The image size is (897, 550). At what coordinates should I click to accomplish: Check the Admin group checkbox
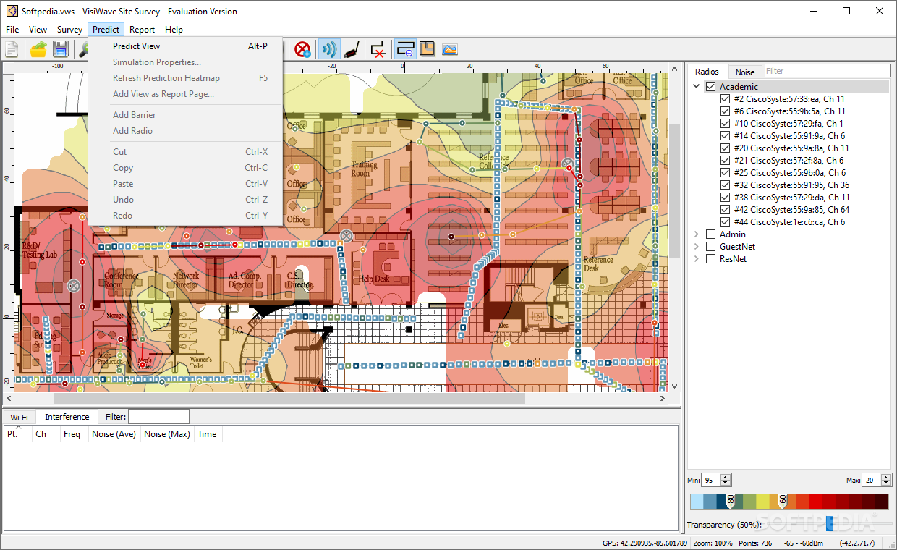tap(710, 234)
